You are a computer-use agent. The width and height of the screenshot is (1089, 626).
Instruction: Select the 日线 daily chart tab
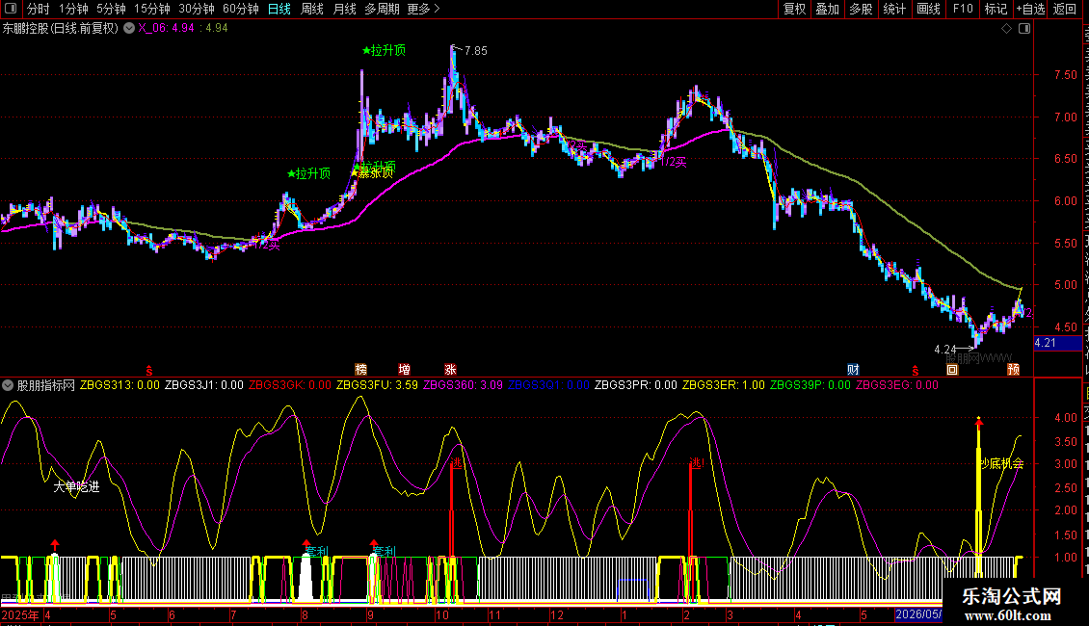279,9
